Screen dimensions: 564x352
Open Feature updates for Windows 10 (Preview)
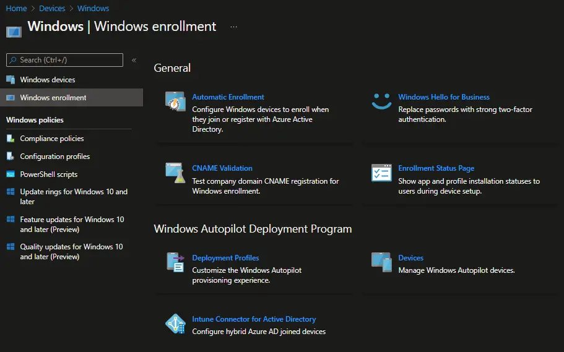click(x=72, y=225)
